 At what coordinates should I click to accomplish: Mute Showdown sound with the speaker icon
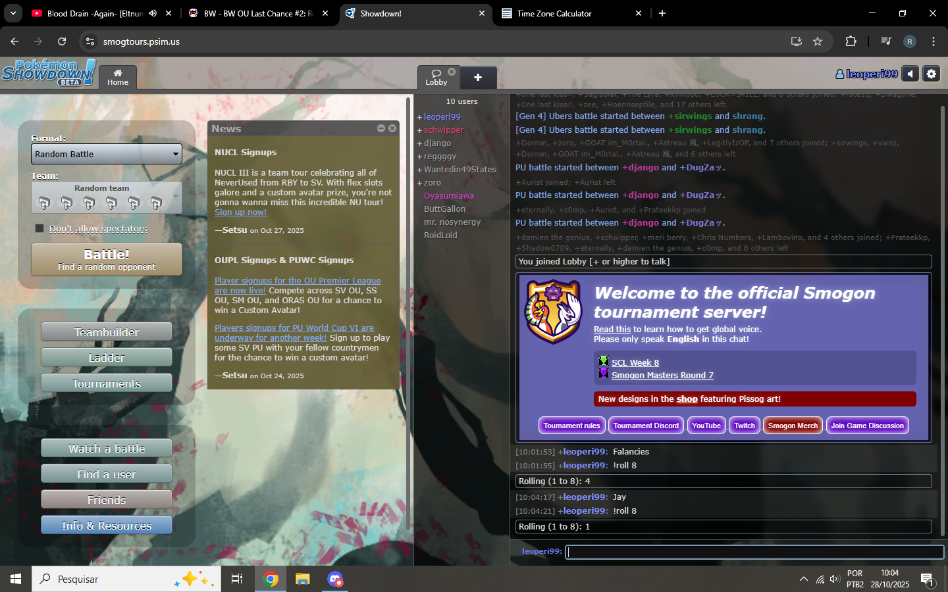click(x=910, y=74)
